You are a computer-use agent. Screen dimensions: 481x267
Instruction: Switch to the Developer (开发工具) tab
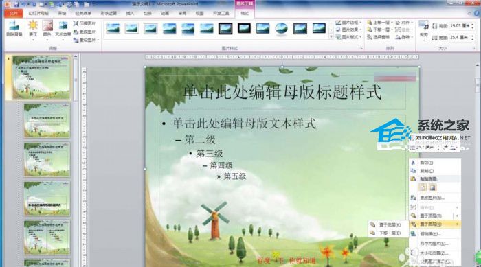(221, 14)
